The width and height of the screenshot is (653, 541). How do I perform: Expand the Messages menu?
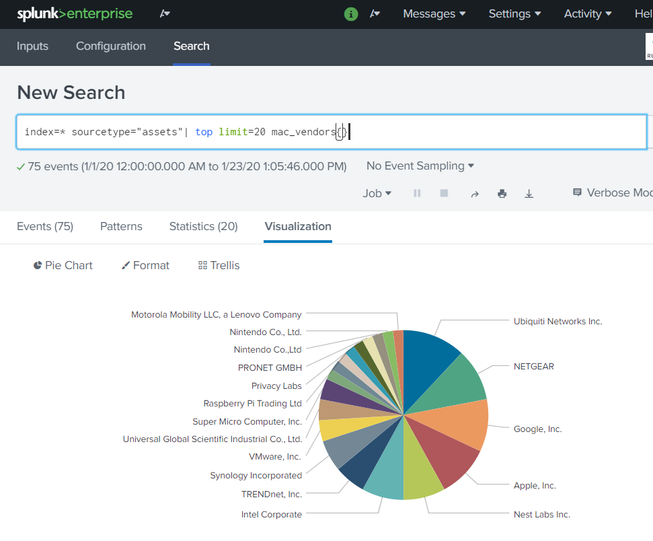click(x=434, y=14)
